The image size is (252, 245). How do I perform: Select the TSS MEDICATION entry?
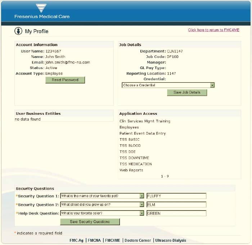click(x=136, y=164)
